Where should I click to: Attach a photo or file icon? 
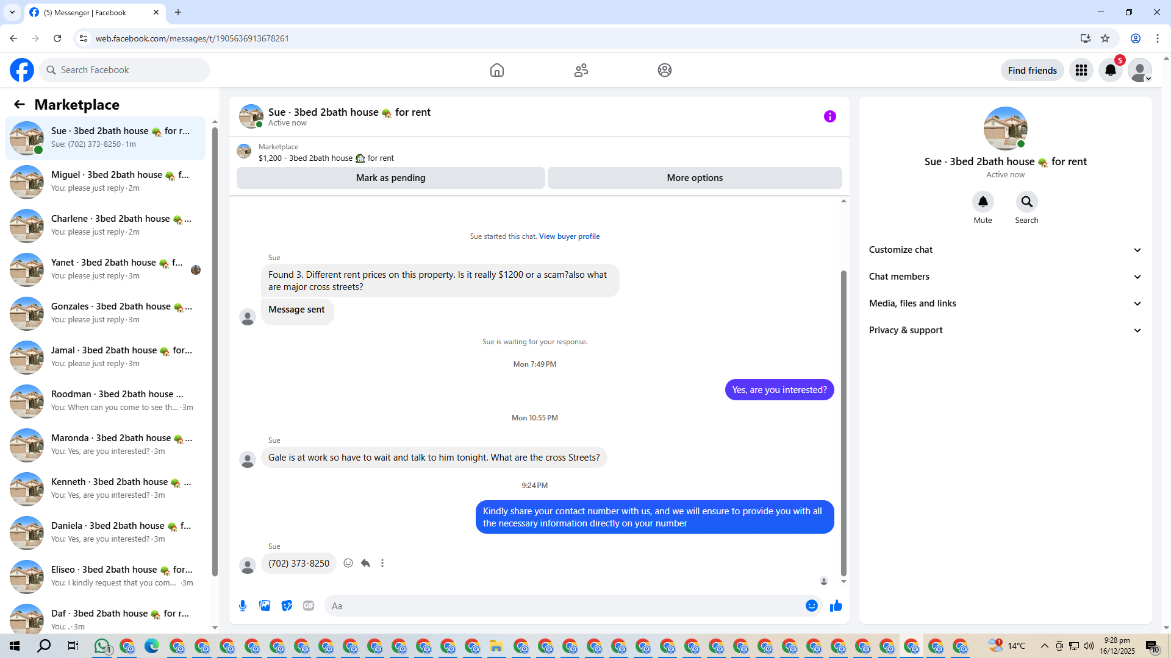(x=265, y=606)
